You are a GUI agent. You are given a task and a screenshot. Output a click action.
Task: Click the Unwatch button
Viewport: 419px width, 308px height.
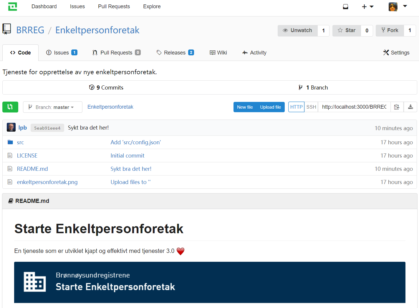point(298,31)
